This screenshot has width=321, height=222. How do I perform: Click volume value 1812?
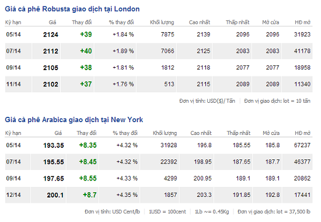pos(168,68)
